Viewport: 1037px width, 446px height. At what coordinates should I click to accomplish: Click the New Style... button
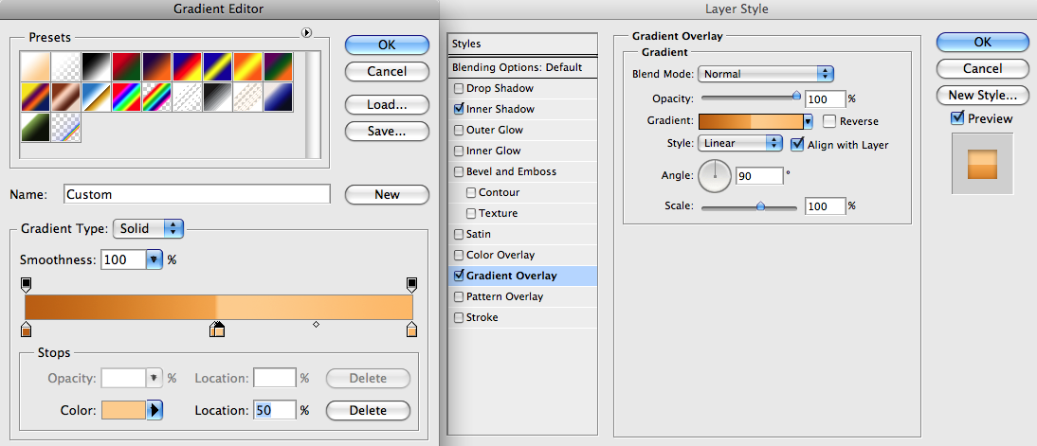(x=983, y=95)
